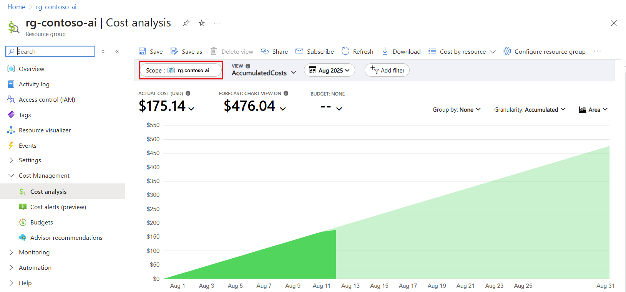Image resolution: width=626 pixels, height=292 pixels.
Task: Open the Group by dropdown
Action: pos(457,110)
